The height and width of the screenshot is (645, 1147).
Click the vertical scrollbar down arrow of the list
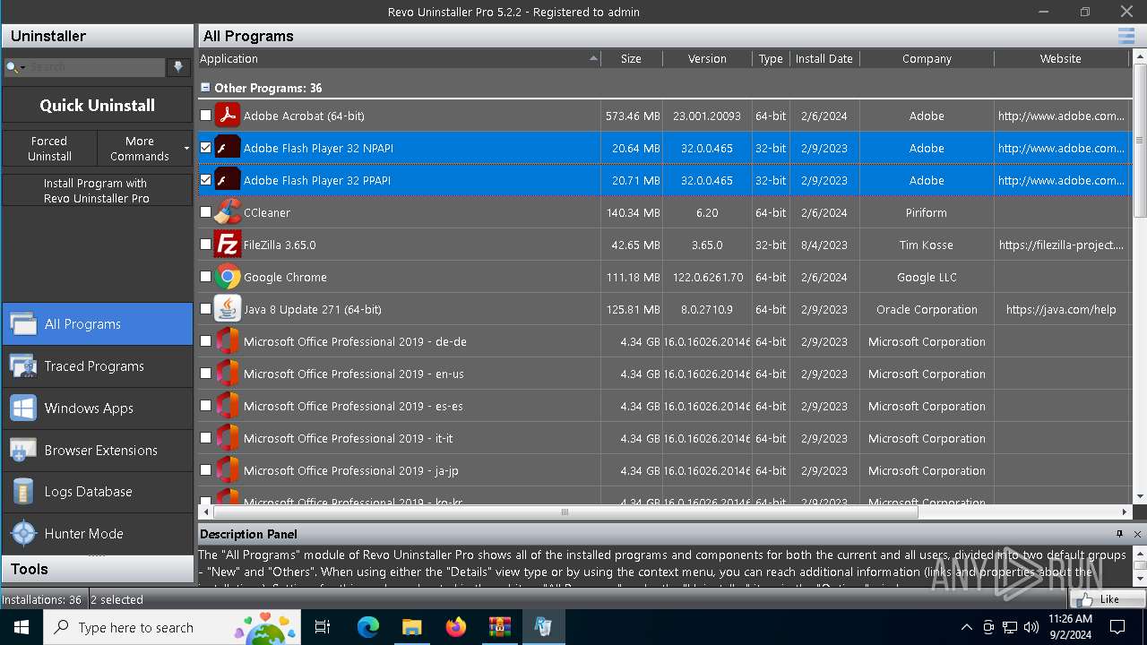click(1140, 496)
